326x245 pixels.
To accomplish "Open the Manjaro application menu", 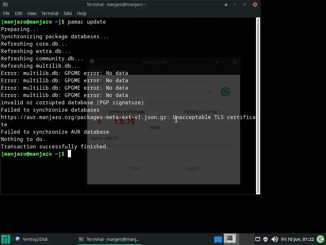I will pyautogui.click(x=6, y=239).
